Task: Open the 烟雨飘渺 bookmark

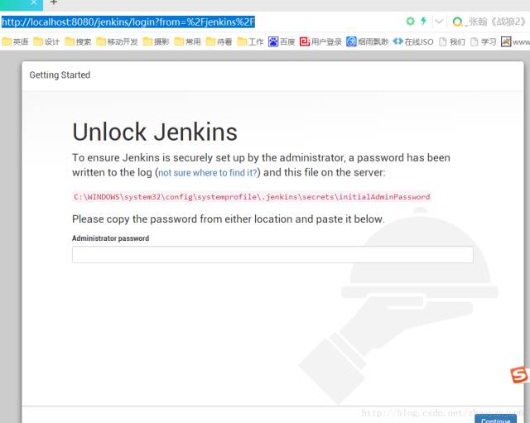Action: [368, 41]
